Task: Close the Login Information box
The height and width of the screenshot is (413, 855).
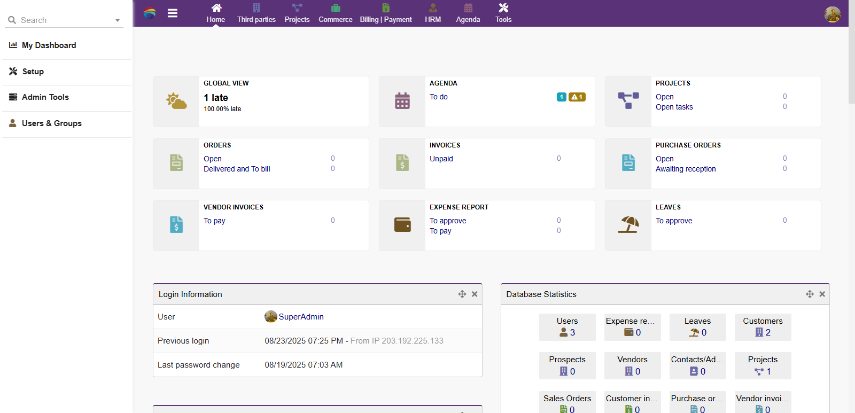Action: pyautogui.click(x=475, y=294)
